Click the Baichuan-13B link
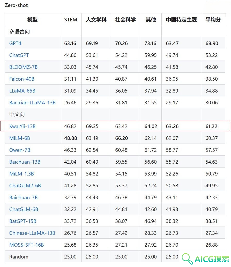231x267 pixels. [25, 162]
